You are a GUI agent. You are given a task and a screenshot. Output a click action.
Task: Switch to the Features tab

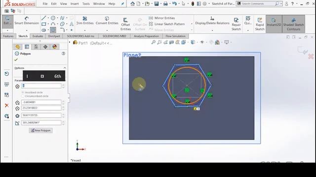point(8,36)
